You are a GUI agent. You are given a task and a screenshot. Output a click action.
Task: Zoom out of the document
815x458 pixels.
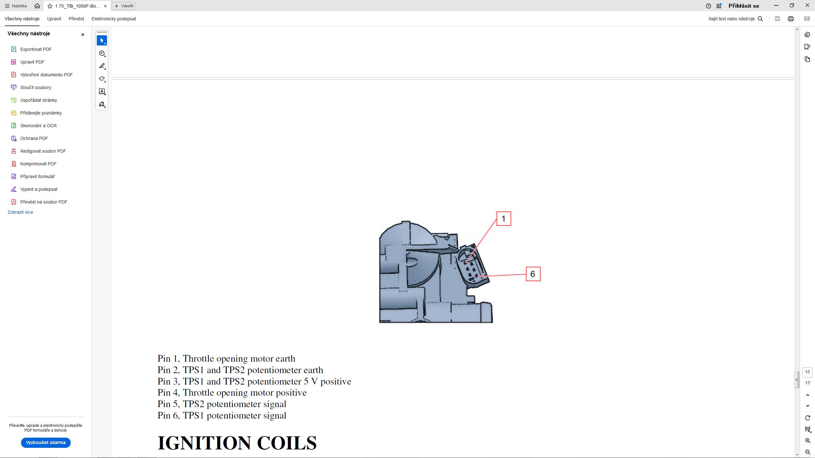click(807, 452)
